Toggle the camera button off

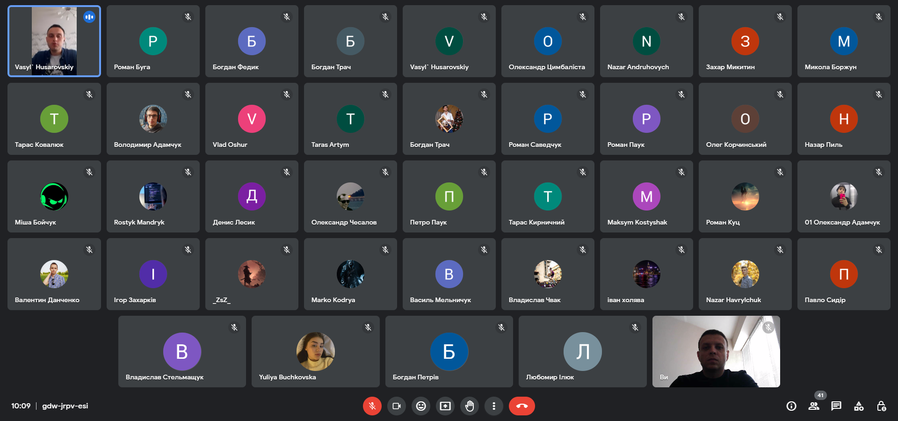[x=397, y=406]
